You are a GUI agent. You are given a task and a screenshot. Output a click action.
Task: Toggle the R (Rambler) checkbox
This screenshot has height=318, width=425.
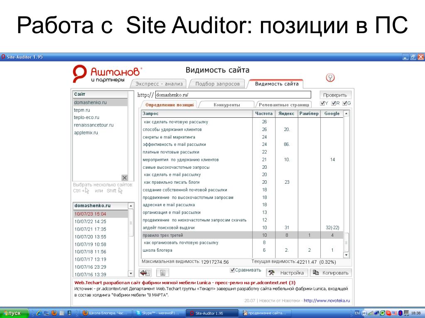(334, 103)
